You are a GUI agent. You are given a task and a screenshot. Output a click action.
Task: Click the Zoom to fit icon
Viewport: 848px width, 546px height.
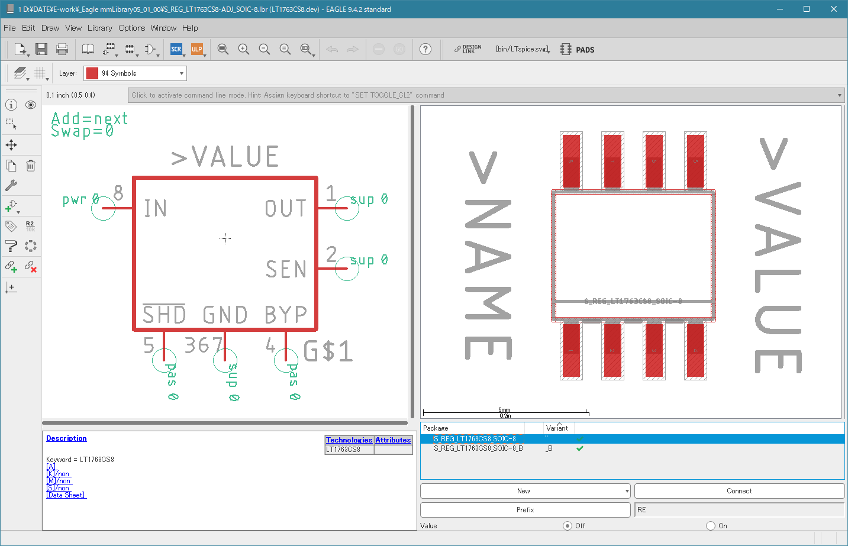223,49
